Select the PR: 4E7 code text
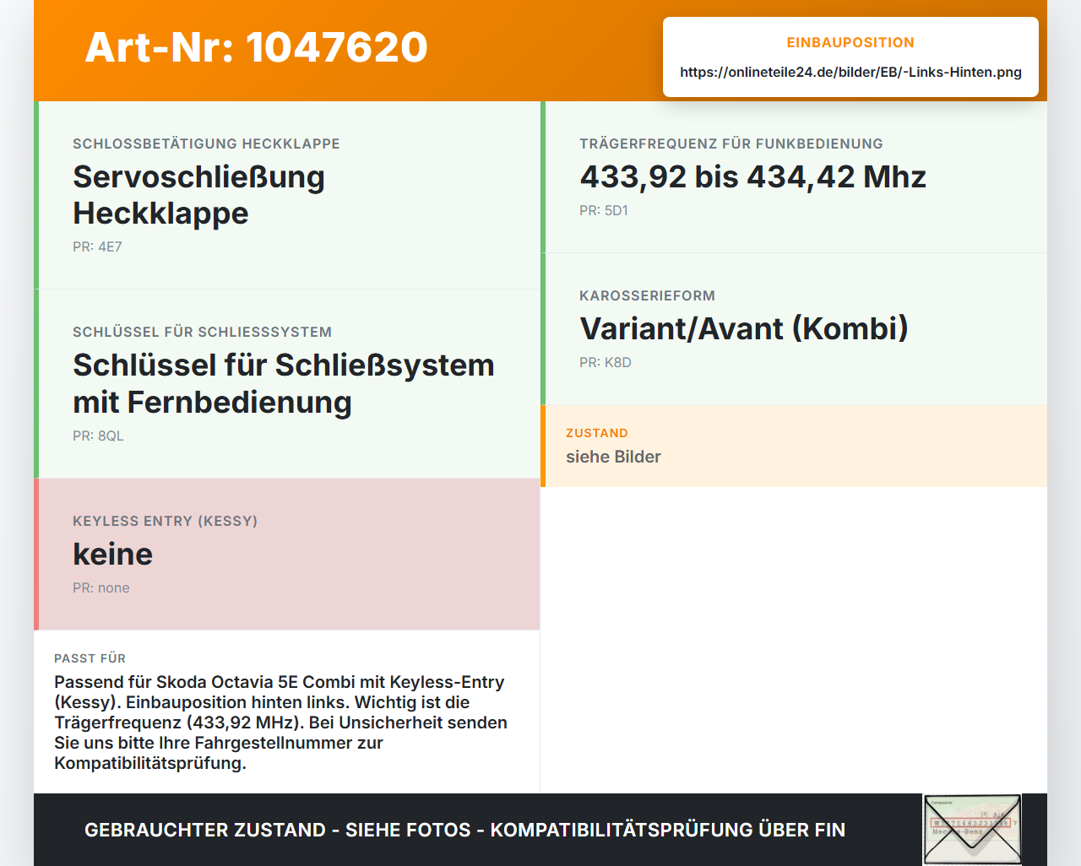The width and height of the screenshot is (1081, 866). point(97,247)
